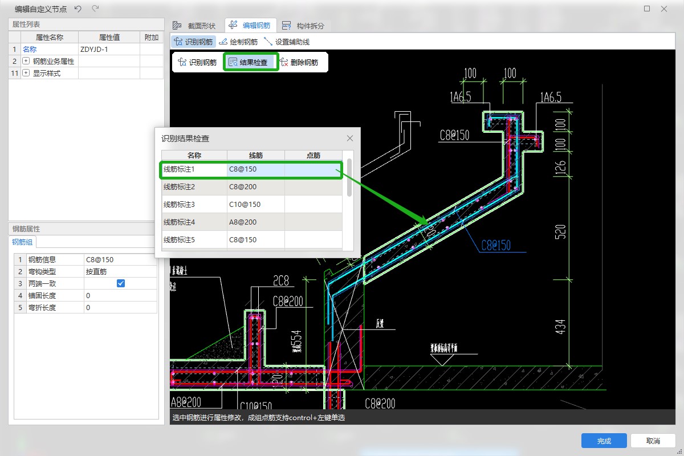The image size is (684, 456).
Task: Click the scrollbar in 识别结果检查 list
Action: coord(349,178)
